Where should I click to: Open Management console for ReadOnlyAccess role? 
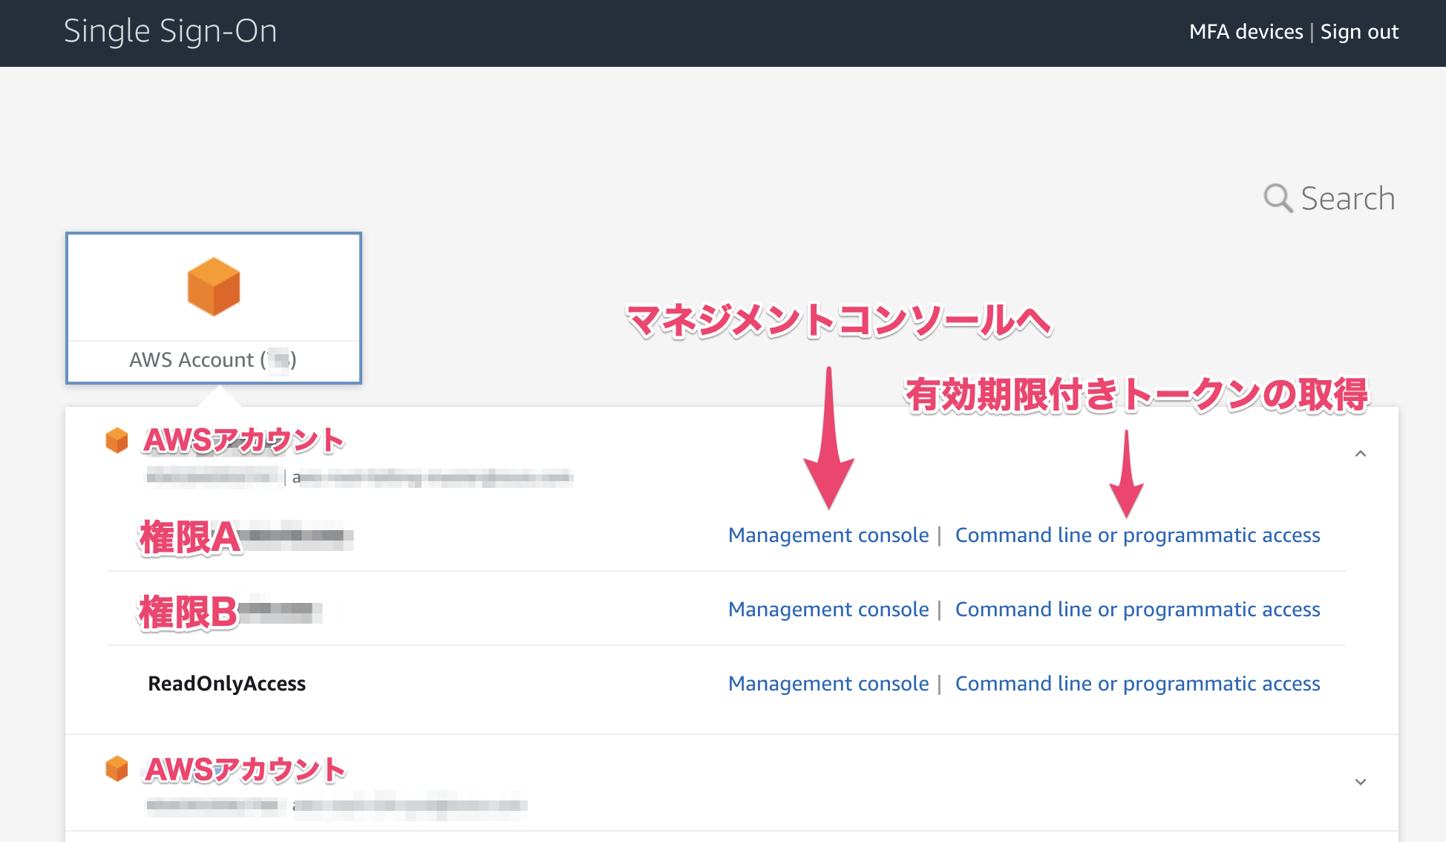828,684
